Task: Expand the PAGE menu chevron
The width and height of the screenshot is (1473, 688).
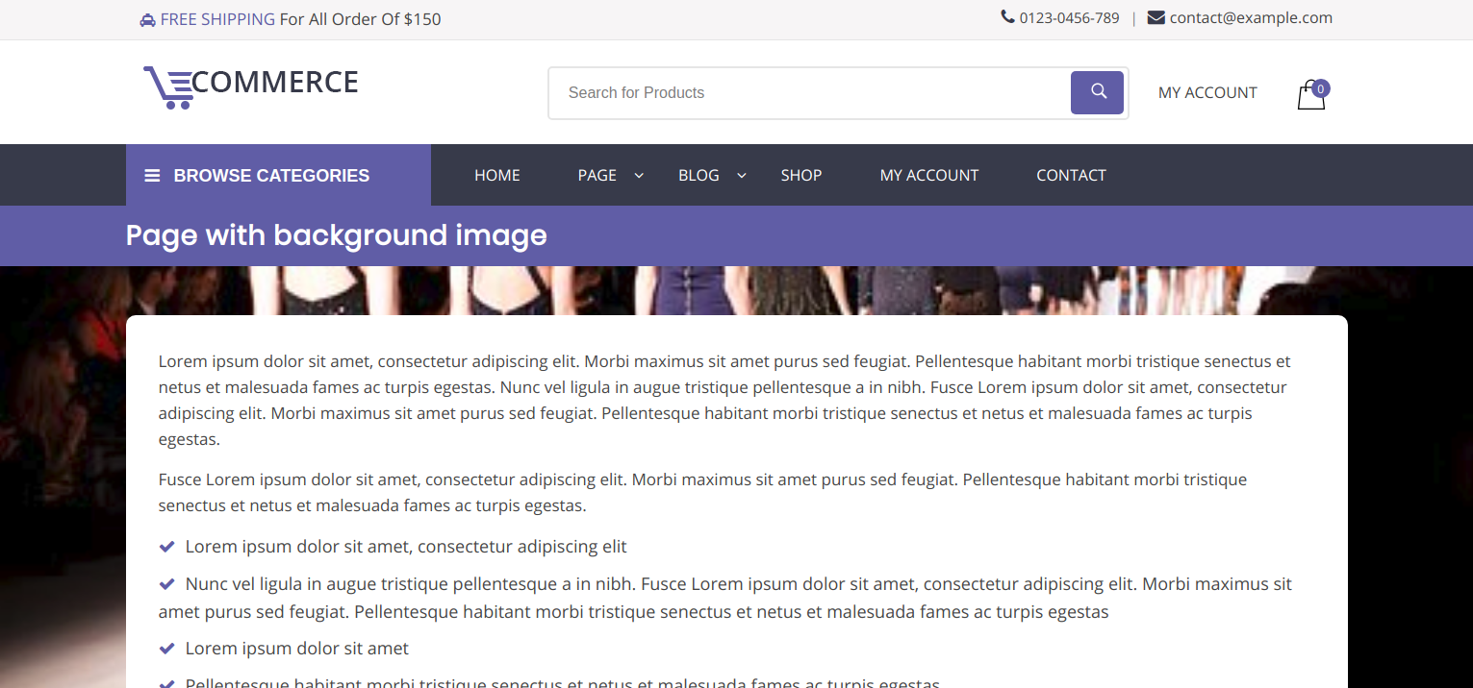Action: 639,175
